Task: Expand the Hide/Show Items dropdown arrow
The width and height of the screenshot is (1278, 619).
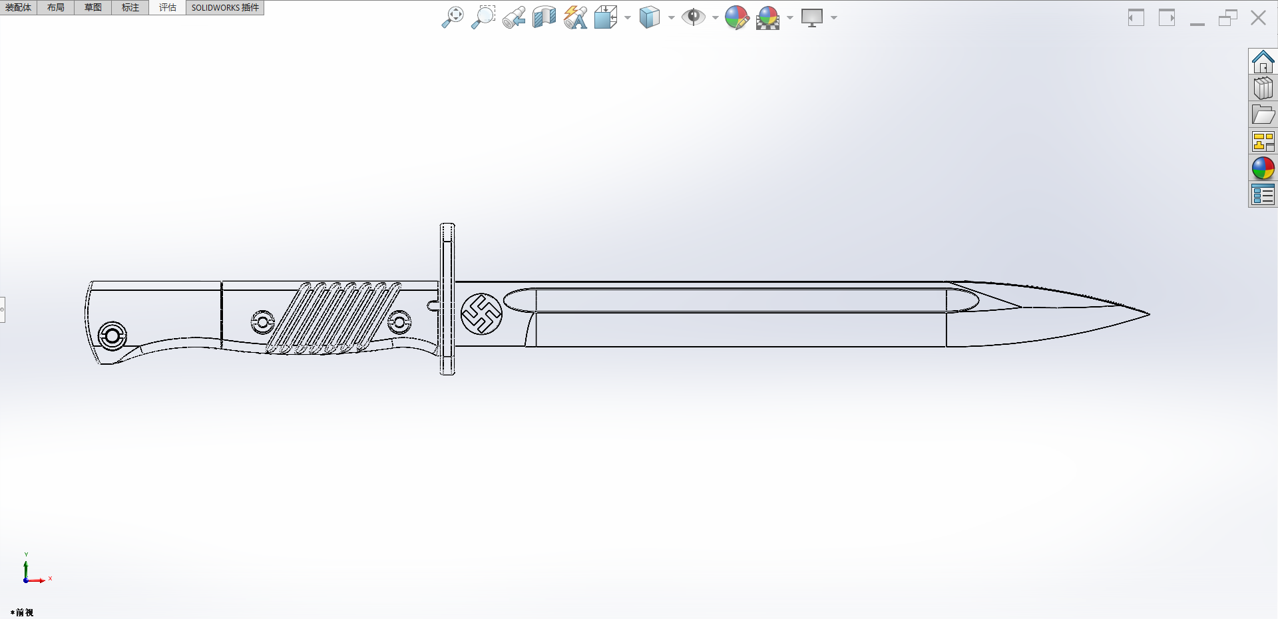Action: tap(715, 18)
